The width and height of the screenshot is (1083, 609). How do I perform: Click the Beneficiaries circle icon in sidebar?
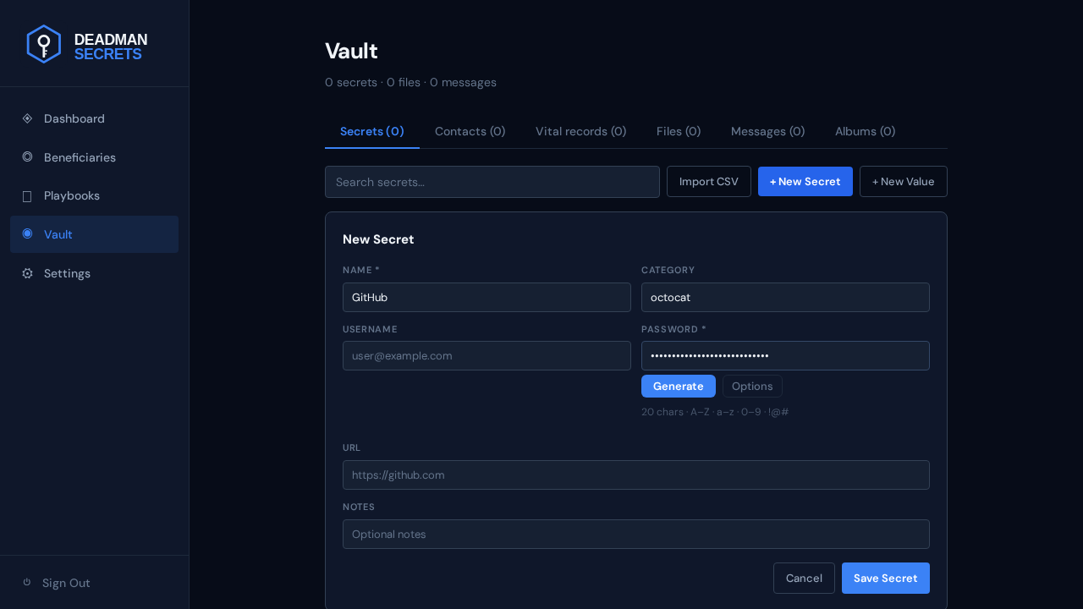[x=27, y=157]
